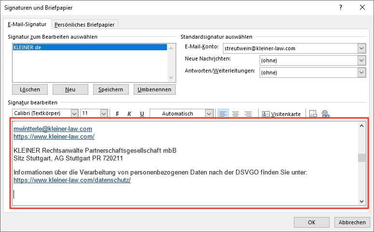Select the KLEINER de signature in the list

[89, 47]
